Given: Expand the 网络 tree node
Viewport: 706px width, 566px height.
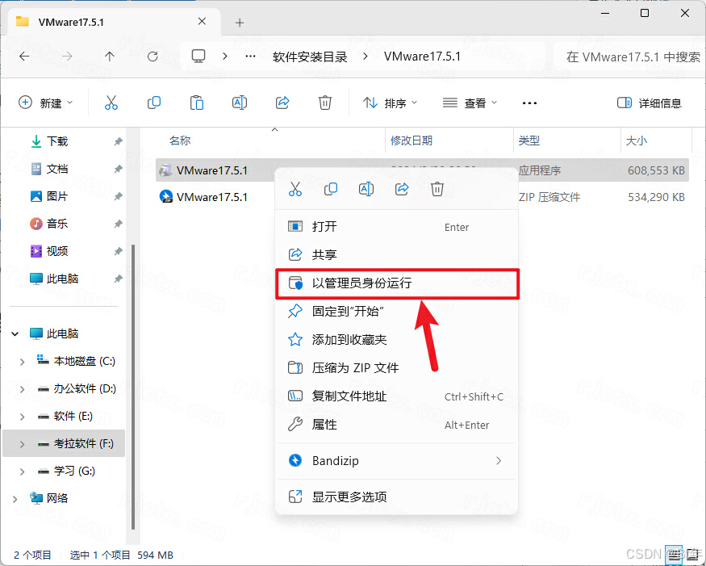Looking at the screenshot, I should [x=15, y=499].
